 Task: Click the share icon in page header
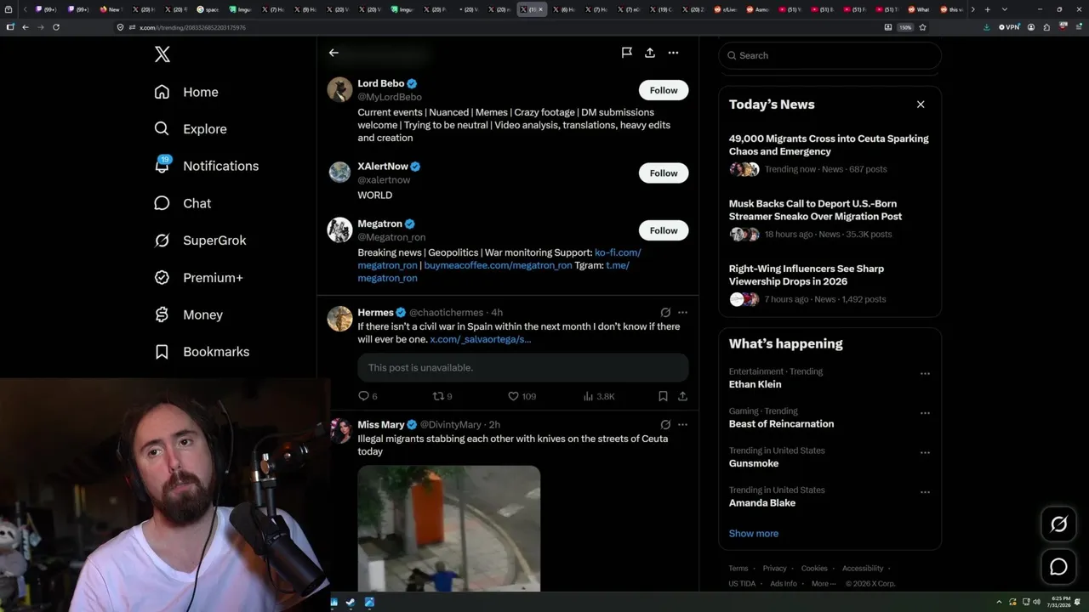(x=650, y=53)
